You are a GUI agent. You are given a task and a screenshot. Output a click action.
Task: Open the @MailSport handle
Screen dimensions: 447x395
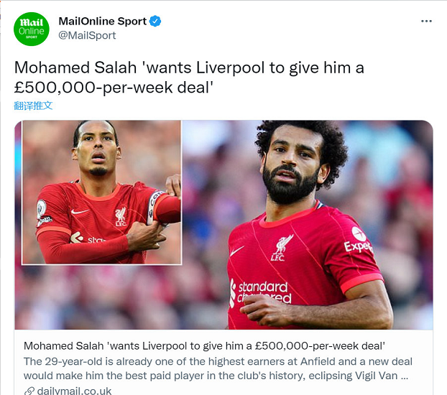click(x=87, y=35)
